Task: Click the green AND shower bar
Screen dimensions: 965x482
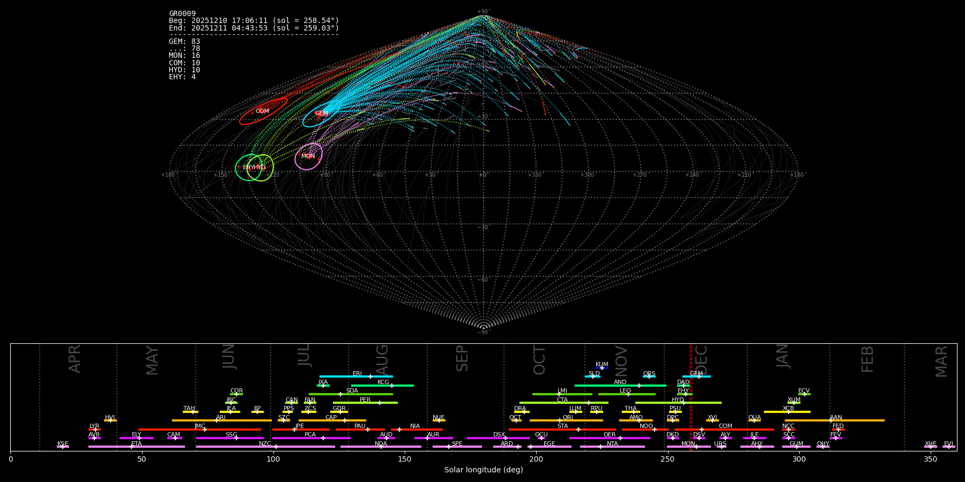Action: (x=620, y=385)
